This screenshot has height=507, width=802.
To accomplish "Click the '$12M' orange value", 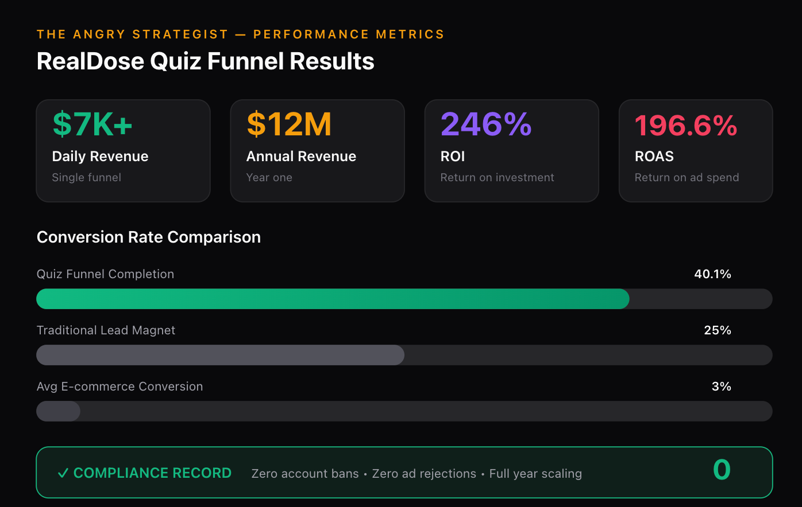I will 290,124.
